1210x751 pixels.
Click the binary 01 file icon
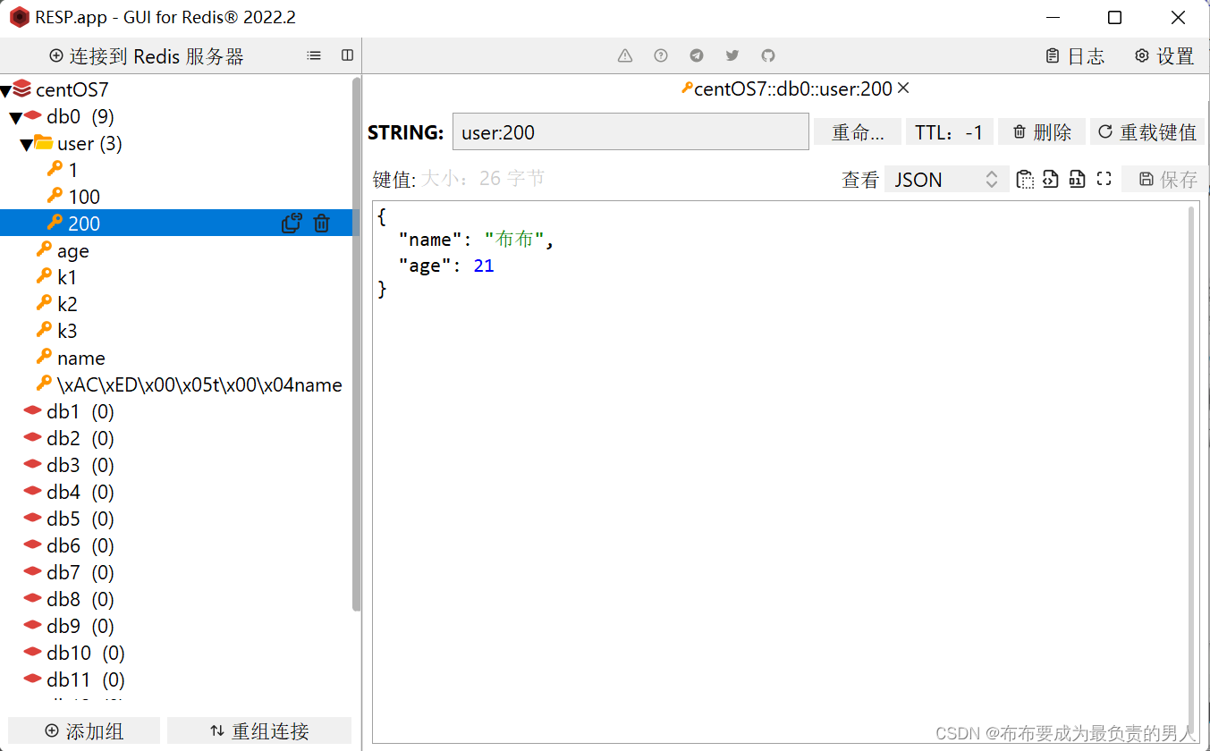pos(1078,180)
